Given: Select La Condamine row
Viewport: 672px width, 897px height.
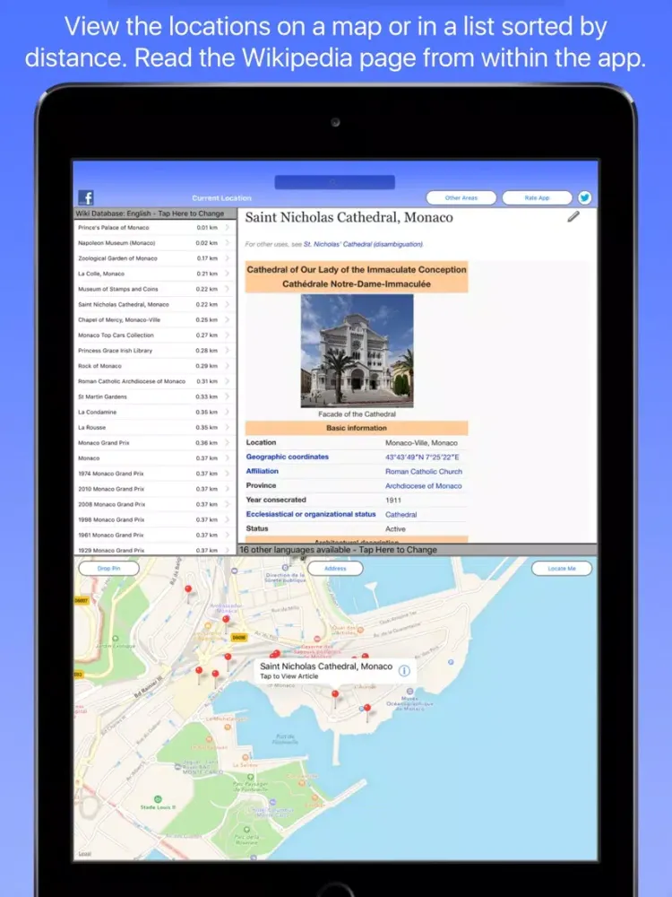Looking at the screenshot, I should [x=155, y=412].
